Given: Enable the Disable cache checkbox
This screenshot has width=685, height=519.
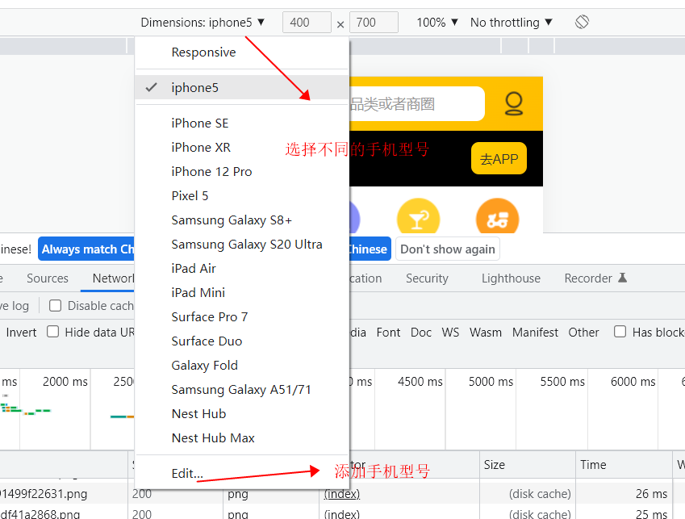Looking at the screenshot, I should (55, 305).
